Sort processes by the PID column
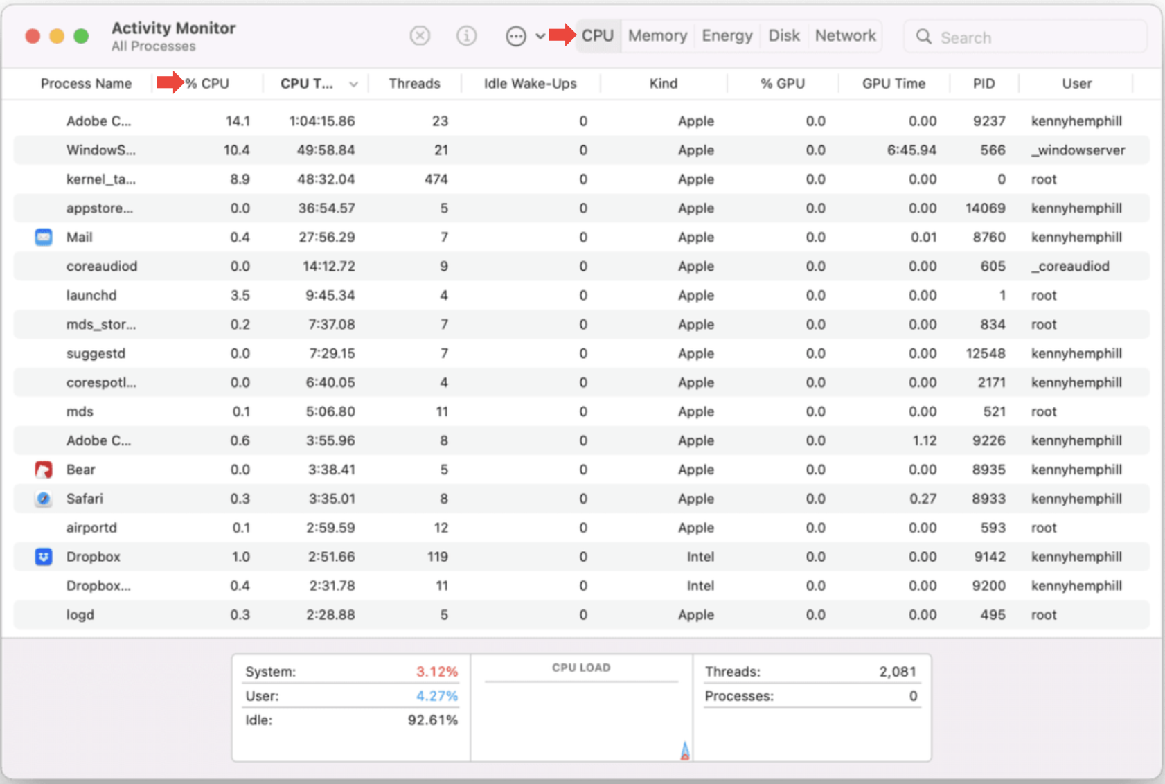 tap(984, 83)
